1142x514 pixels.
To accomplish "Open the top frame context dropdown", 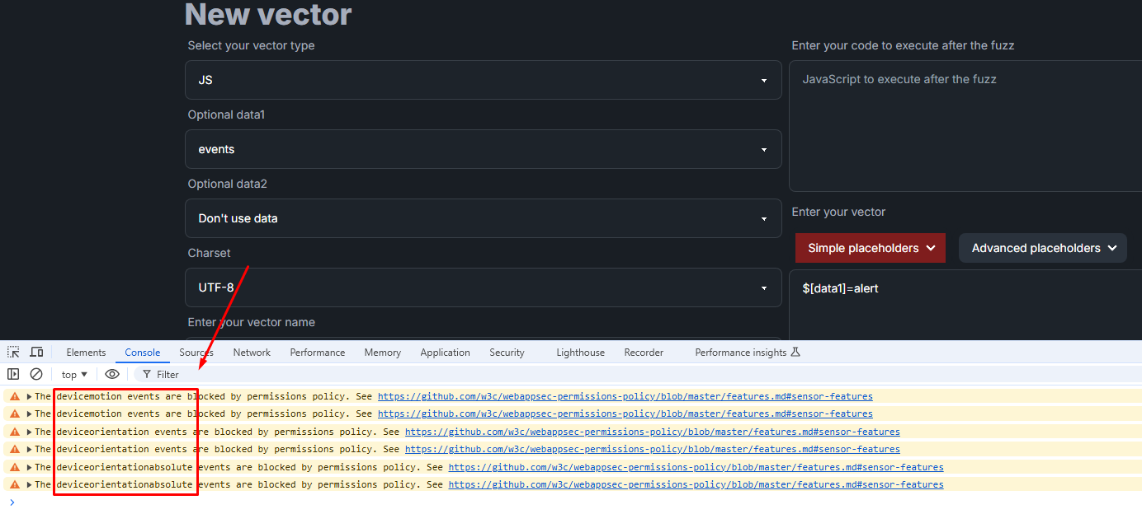I will pyautogui.click(x=73, y=374).
